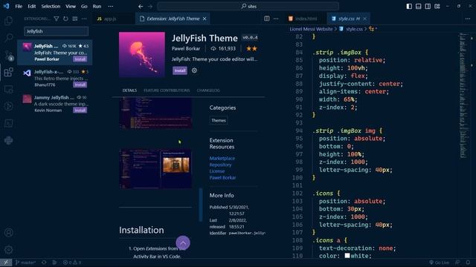This screenshot has height=267, width=476.
Task: Toggle the bottom panel layout
Action: pos(418,6)
